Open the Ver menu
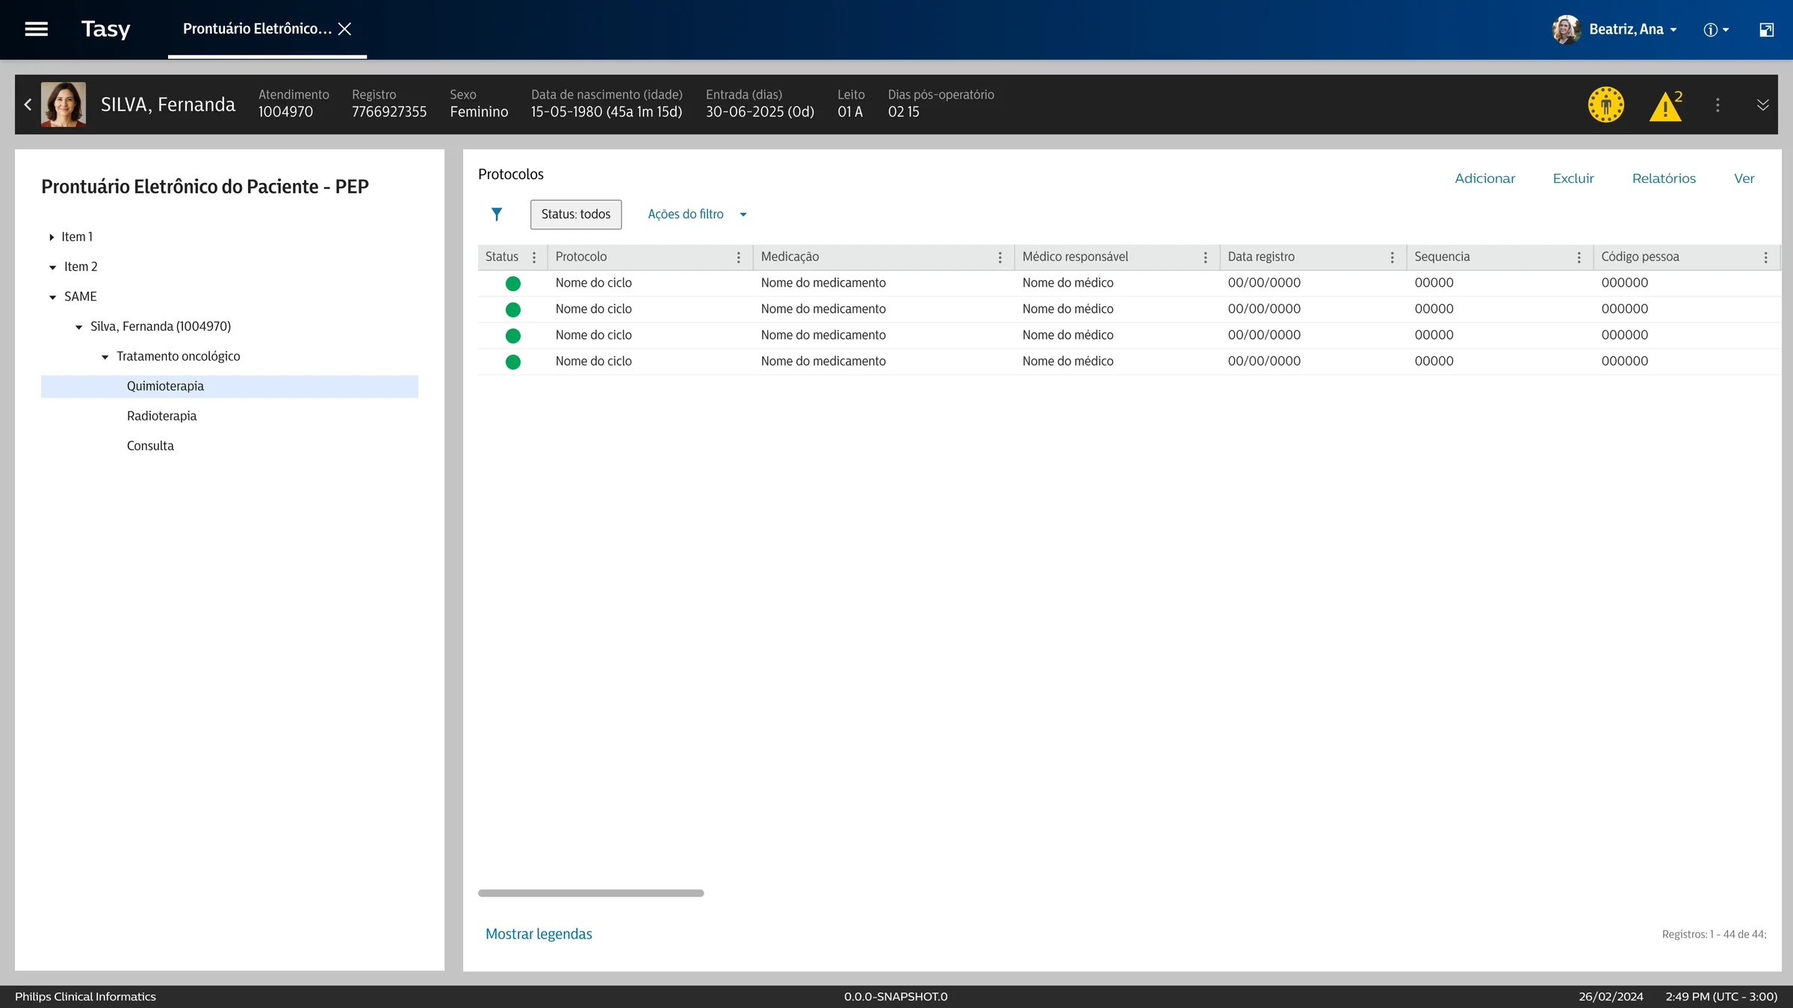This screenshot has height=1008, width=1793. tap(1744, 178)
